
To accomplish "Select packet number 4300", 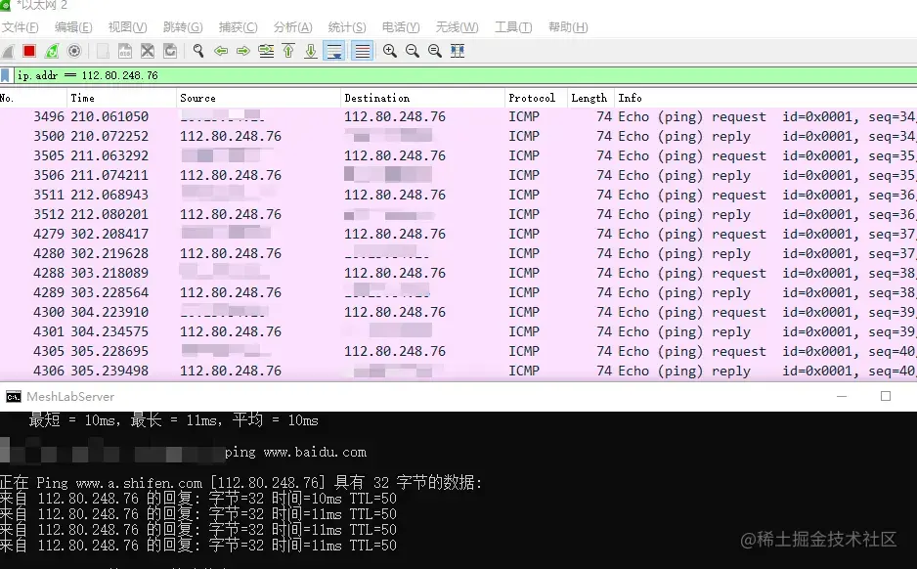I will click(458, 312).
